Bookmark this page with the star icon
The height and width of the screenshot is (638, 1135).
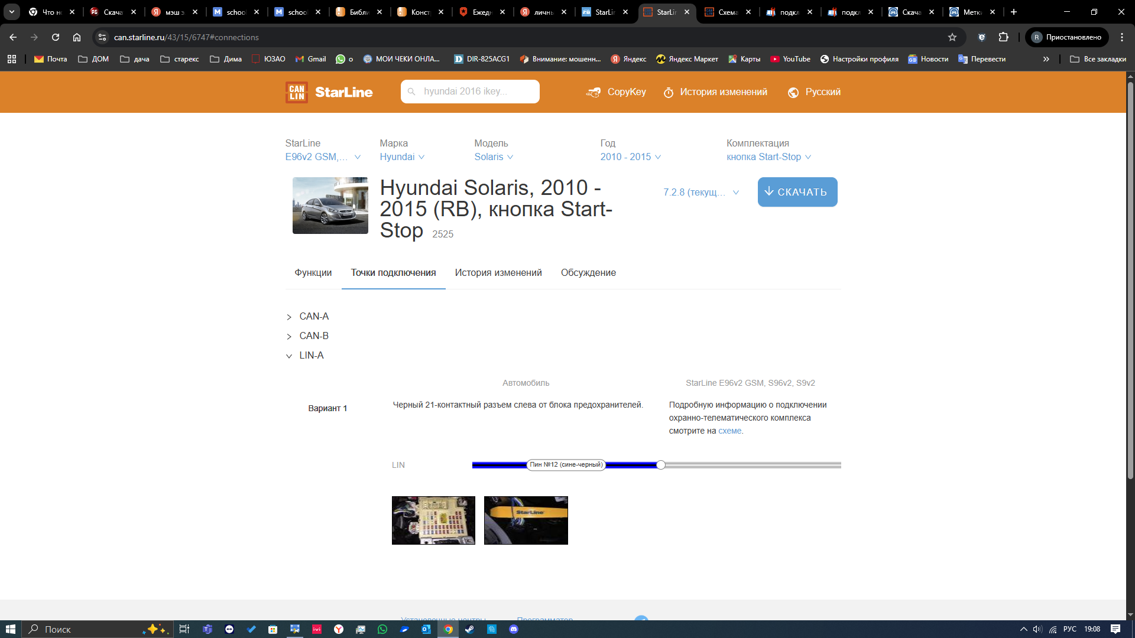pyautogui.click(x=952, y=37)
